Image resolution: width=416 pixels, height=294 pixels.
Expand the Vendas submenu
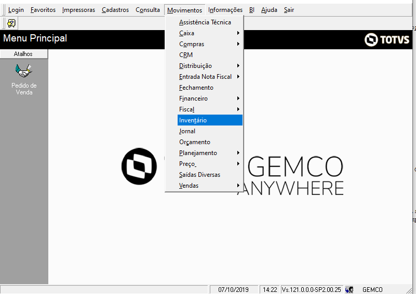point(210,186)
